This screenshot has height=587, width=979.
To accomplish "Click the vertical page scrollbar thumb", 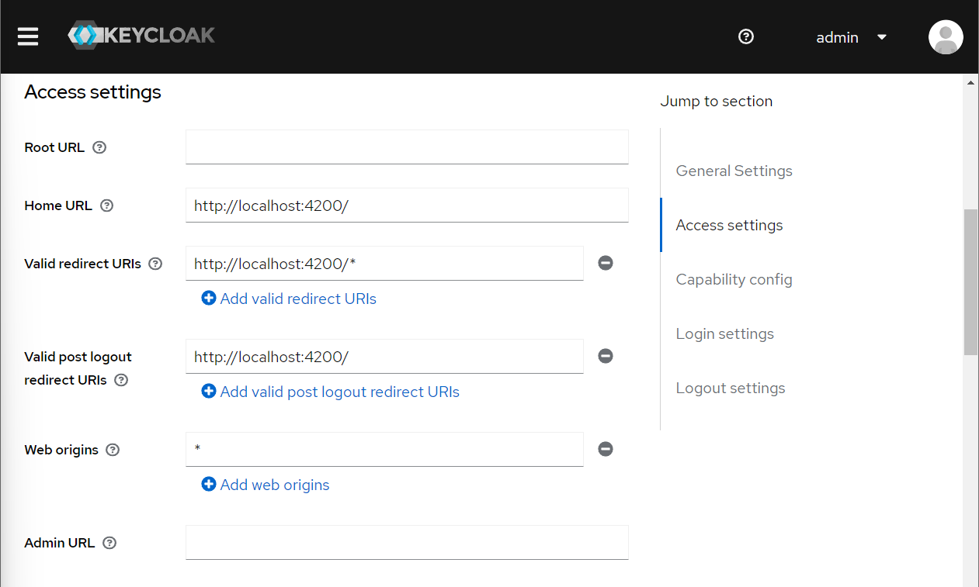I will (970, 281).
